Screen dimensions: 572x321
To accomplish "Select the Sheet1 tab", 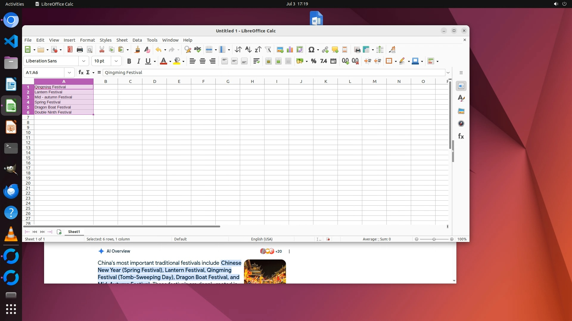I will [74, 232].
